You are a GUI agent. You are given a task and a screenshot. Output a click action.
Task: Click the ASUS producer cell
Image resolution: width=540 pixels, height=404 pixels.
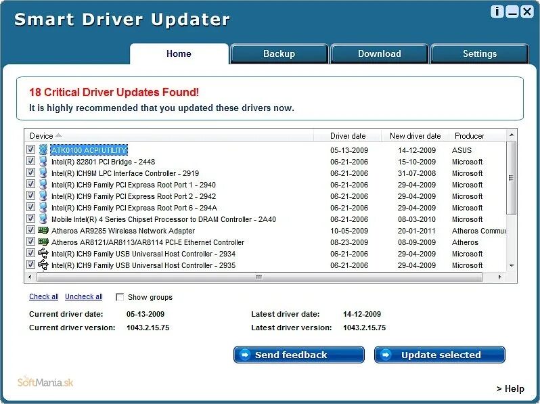tap(462, 150)
